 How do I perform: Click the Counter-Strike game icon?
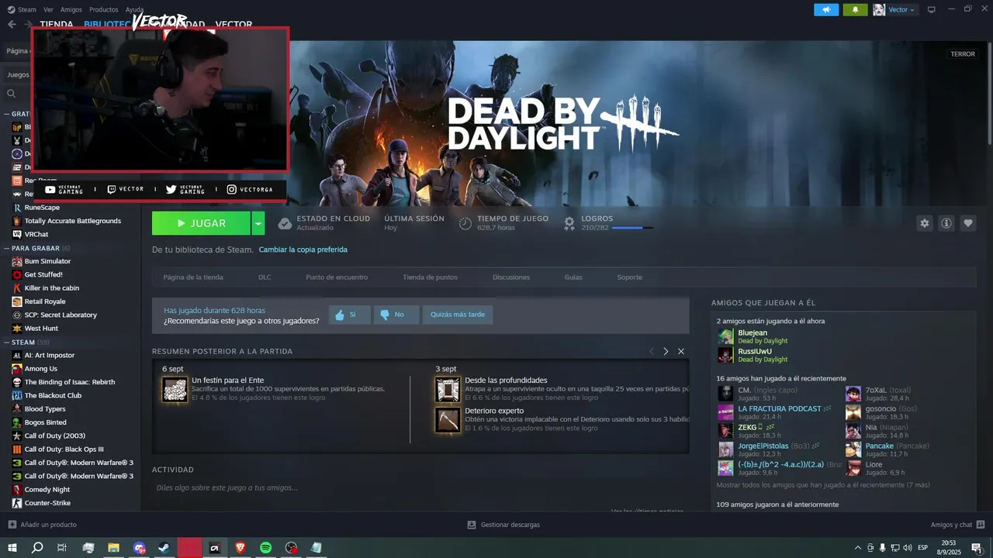17,503
